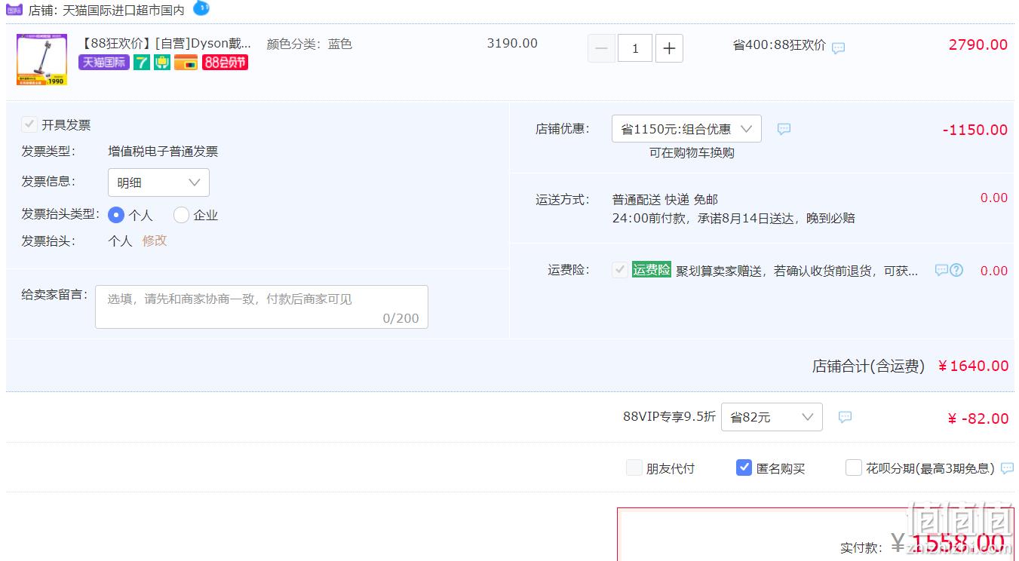Open the 发票信息 明细 dropdown
This screenshot has height=561, width=1019.
tap(158, 182)
